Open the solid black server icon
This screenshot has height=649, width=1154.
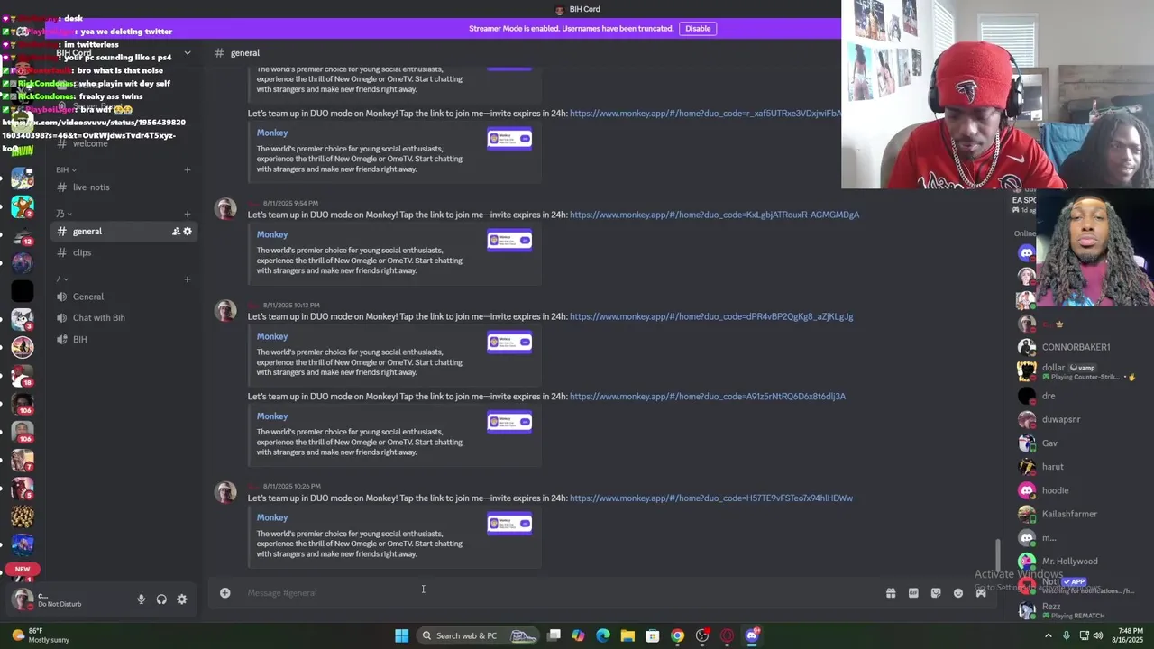[23, 290]
